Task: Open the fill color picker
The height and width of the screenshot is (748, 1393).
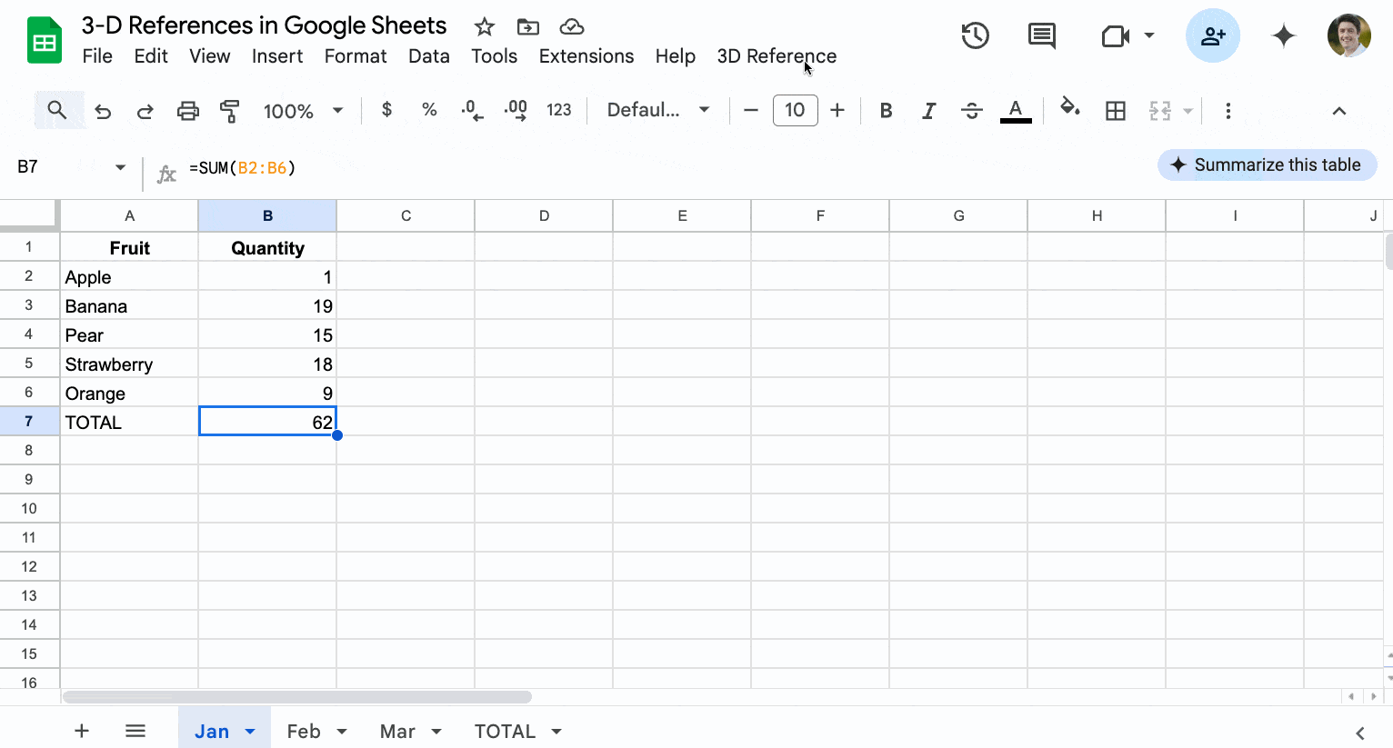Action: coord(1069,109)
